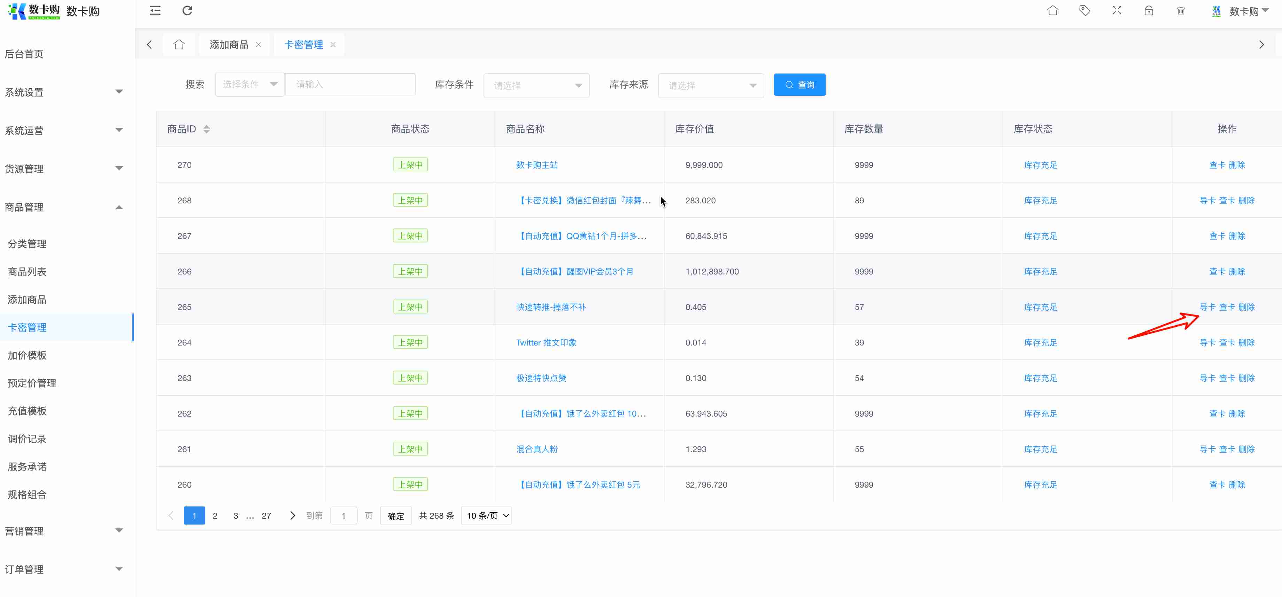Screen dimensions: 1282x597
Task: Open the 库存条件 dropdown
Action: [536, 85]
